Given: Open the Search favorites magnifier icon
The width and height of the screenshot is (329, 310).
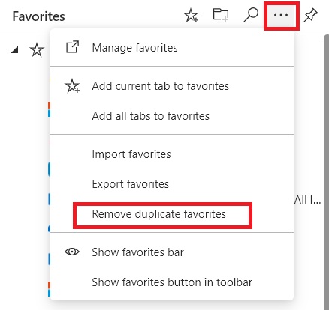Looking at the screenshot, I should click(251, 15).
